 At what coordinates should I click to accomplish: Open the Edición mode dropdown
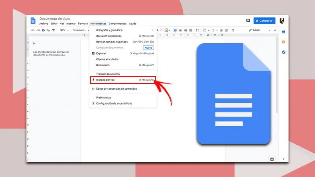259,30
